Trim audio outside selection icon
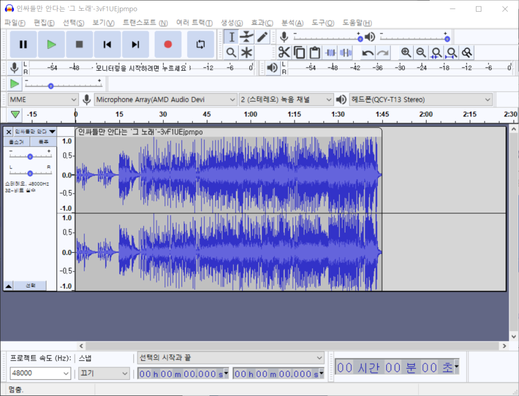 [x=330, y=52]
